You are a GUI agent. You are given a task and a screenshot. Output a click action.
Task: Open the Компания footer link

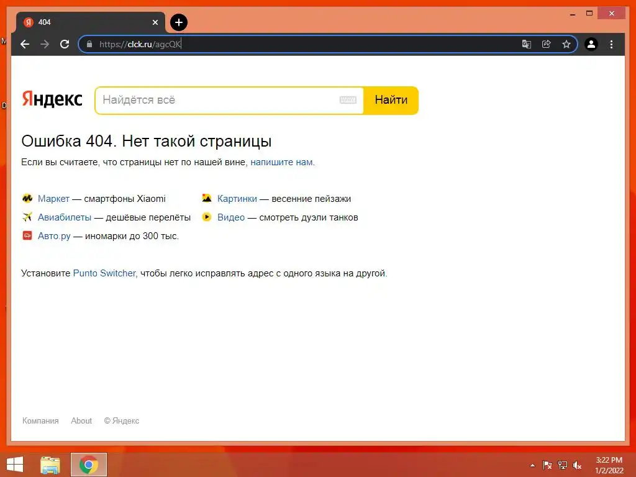[40, 421]
